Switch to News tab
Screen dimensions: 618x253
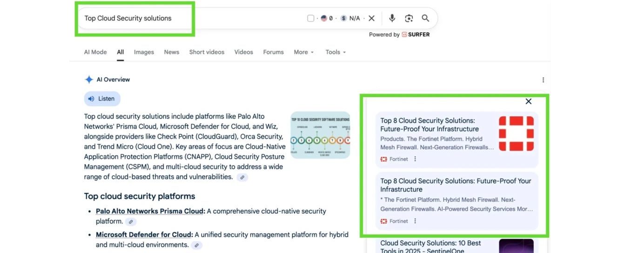172,52
